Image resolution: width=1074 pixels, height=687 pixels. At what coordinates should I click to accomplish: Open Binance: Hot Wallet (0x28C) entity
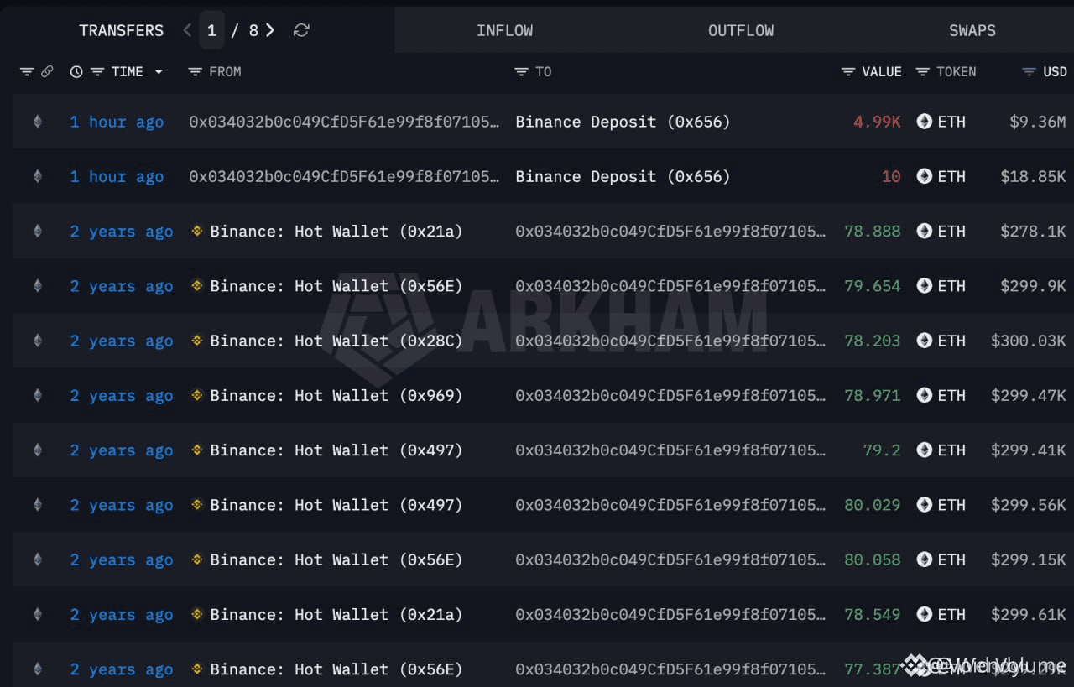pyautogui.click(x=336, y=341)
